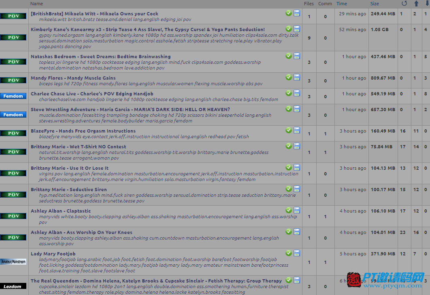Sort the list by the Files column
This screenshot has height=295, width=430.
309,4
